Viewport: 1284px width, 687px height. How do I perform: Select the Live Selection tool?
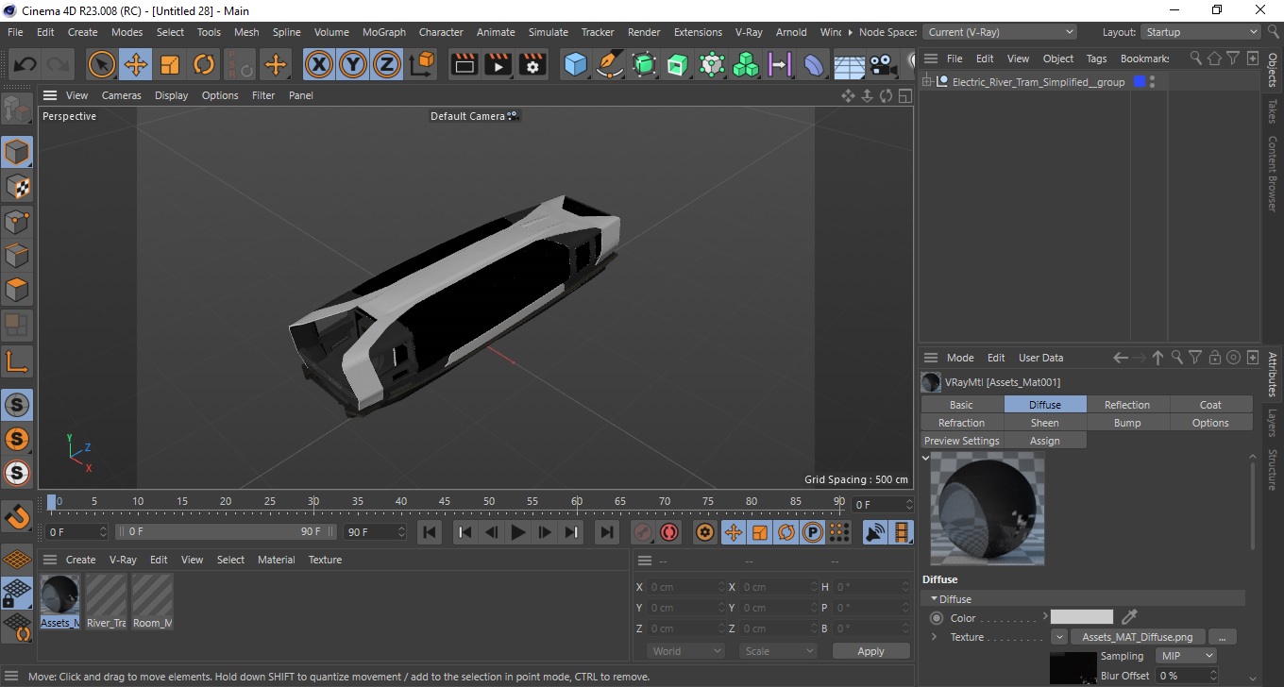point(102,65)
